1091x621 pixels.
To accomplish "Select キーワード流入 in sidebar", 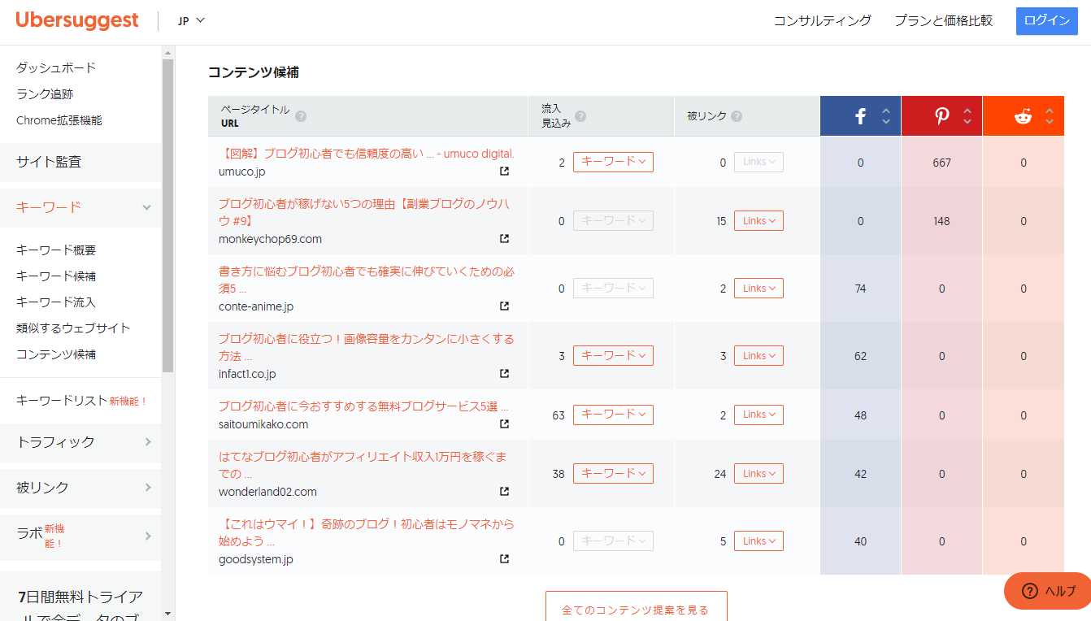I will click(x=56, y=302).
